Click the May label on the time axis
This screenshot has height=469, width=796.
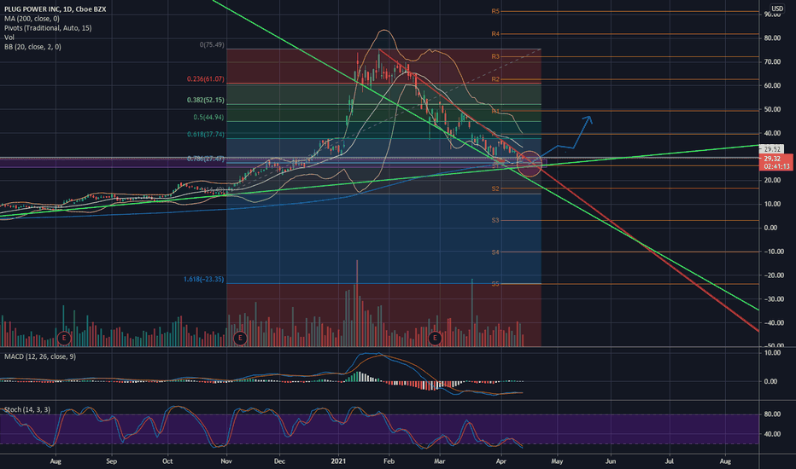(x=557, y=460)
